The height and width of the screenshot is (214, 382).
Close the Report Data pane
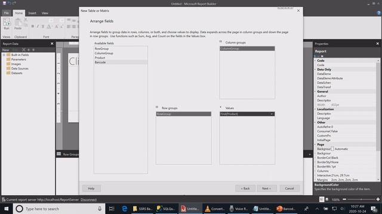52,43
